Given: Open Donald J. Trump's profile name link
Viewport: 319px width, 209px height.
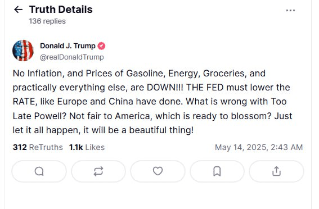Looking at the screenshot, I should [x=68, y=46].
